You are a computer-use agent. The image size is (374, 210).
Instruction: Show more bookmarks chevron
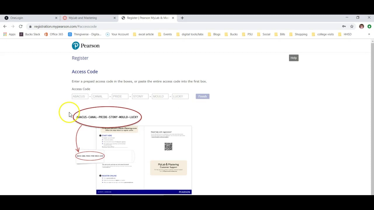[369, 34]
